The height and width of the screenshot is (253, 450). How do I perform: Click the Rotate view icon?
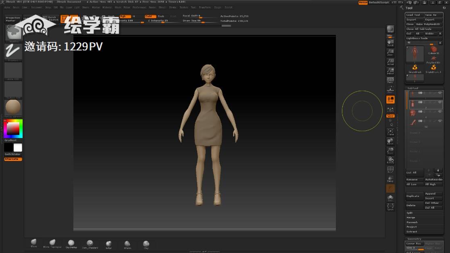coord(390,160)
